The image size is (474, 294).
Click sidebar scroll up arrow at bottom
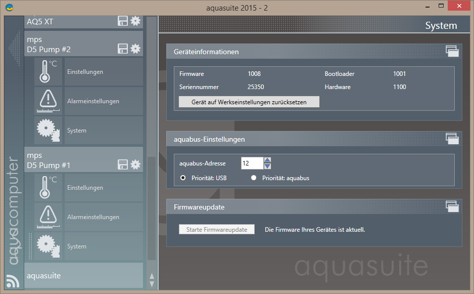point(152,276)
